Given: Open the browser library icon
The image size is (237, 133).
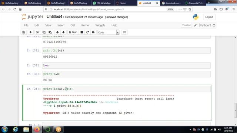Looking at the screenshot, I should 216,9.
